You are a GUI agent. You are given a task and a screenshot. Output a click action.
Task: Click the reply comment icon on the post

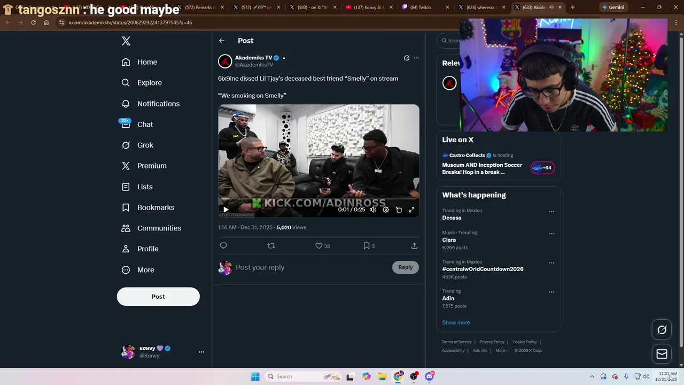click(223, 246)
